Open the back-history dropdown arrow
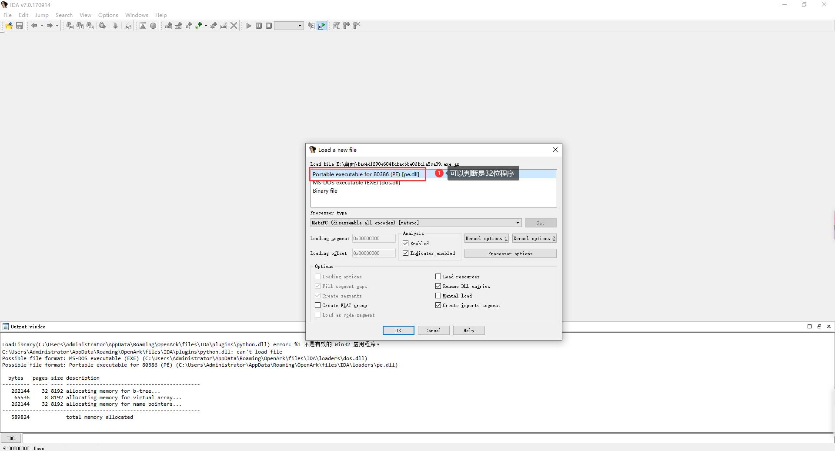The image size is (835, 451). coord(42,26)
